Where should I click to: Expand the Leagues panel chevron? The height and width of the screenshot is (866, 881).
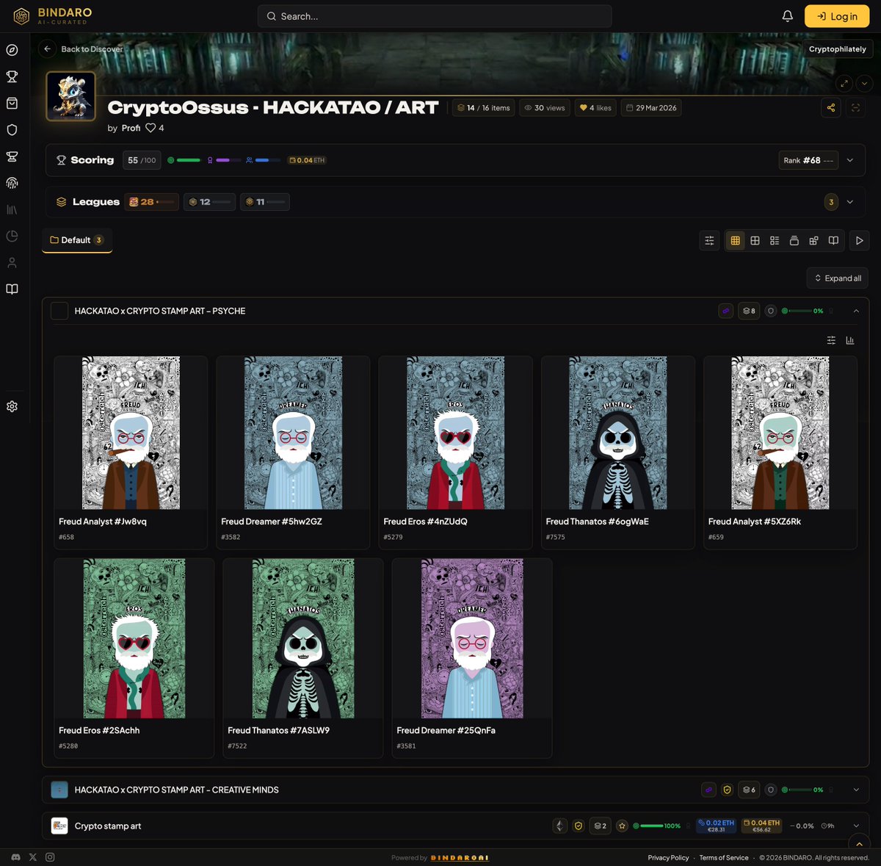point(850,202)
